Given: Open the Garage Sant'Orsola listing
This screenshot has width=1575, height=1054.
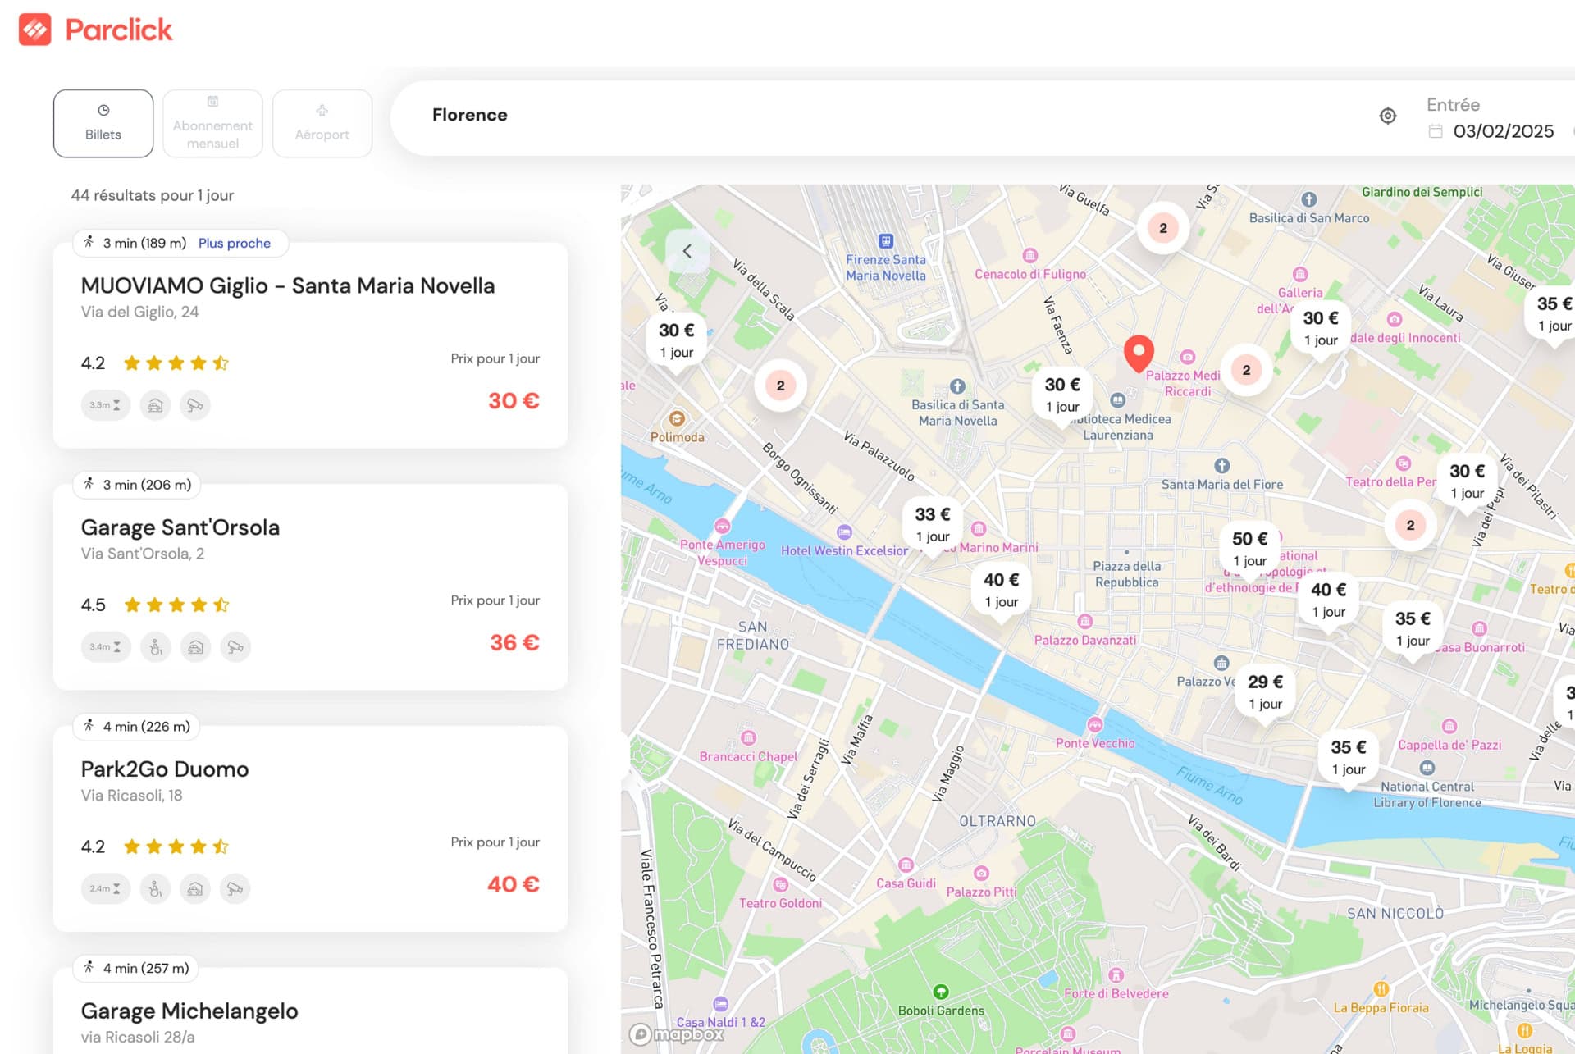Looking at the screenshot, I should tap(310, 587).
